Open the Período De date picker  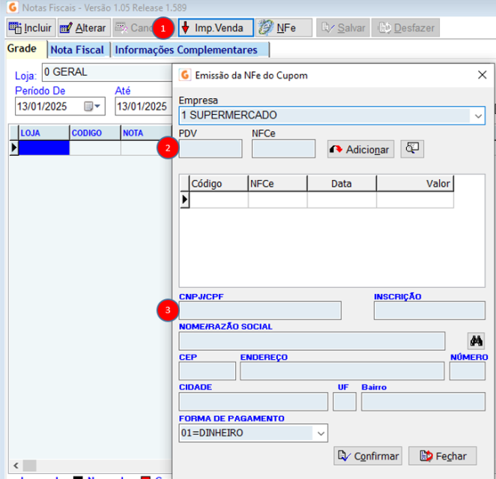click(x=94, y=106)
